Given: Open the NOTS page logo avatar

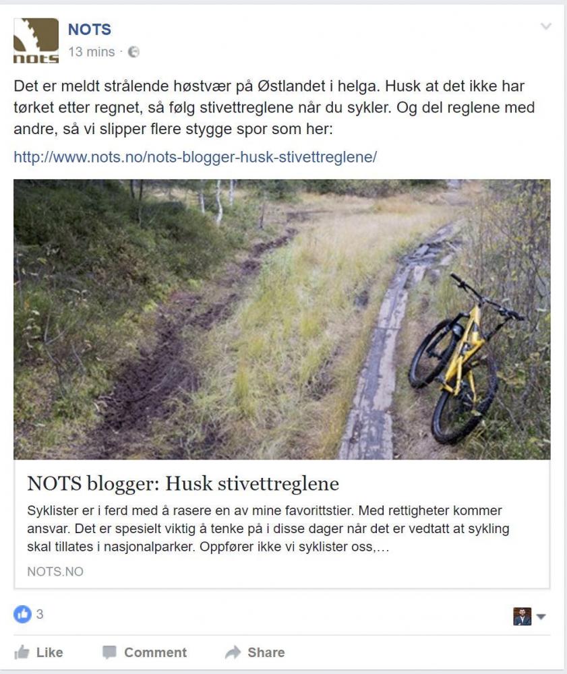Looking at the screenshot, I should point(36,41).
